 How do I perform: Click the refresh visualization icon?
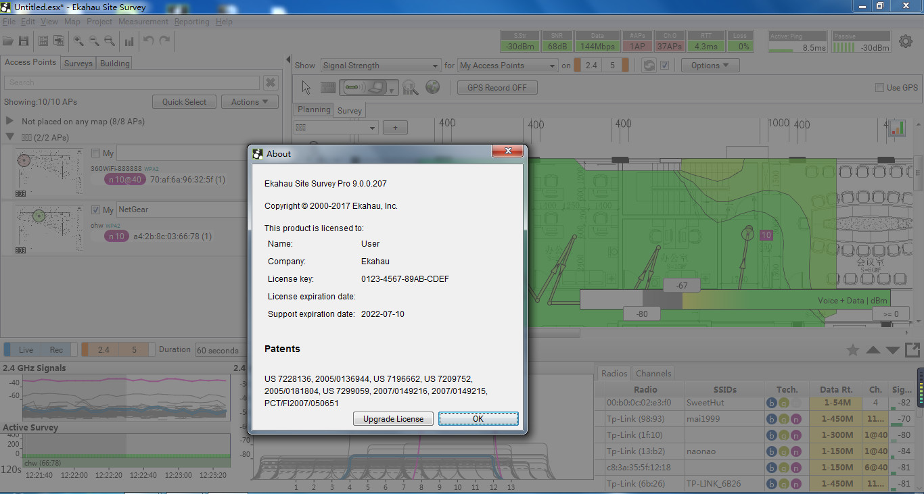pos(649,66)
